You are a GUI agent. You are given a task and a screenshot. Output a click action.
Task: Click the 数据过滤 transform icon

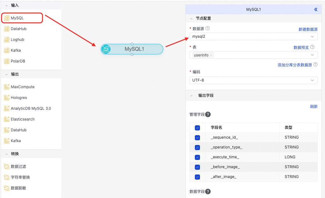[x=7, y=167]
